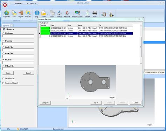Click the Delete button in Search panel

[x=8, y=73]
